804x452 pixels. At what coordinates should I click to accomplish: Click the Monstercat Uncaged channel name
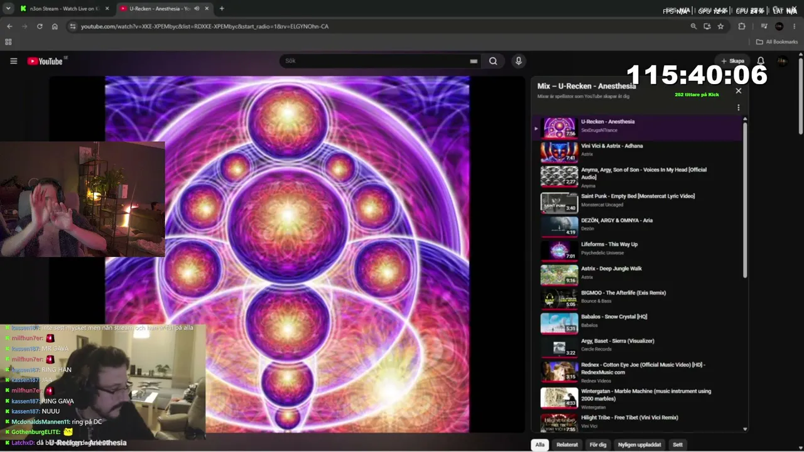click(x=602, y=205)
